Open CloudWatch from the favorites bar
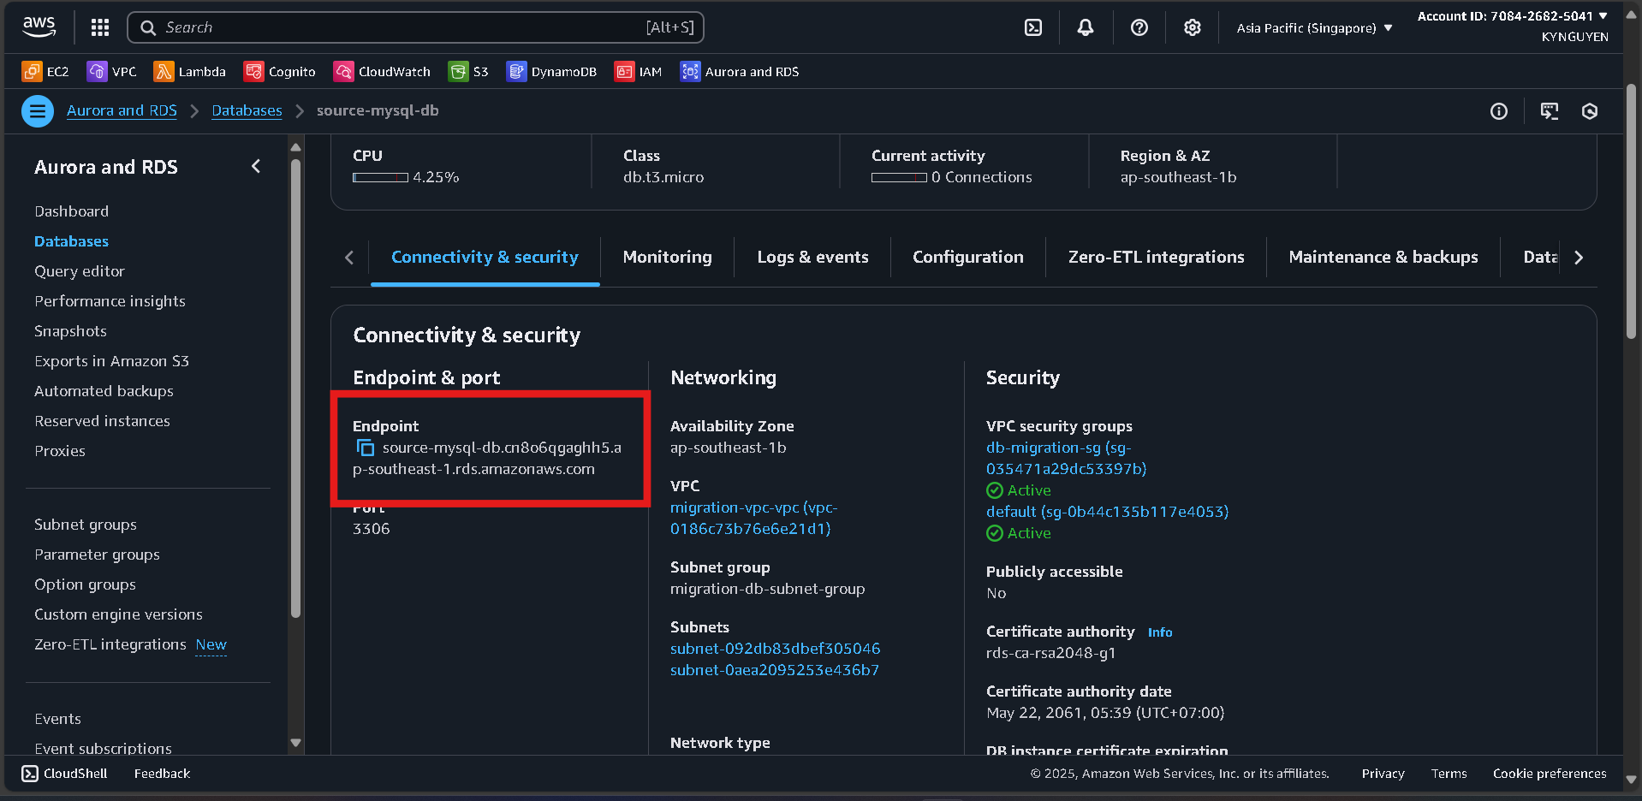The image size is (1642, 801). 382,71
